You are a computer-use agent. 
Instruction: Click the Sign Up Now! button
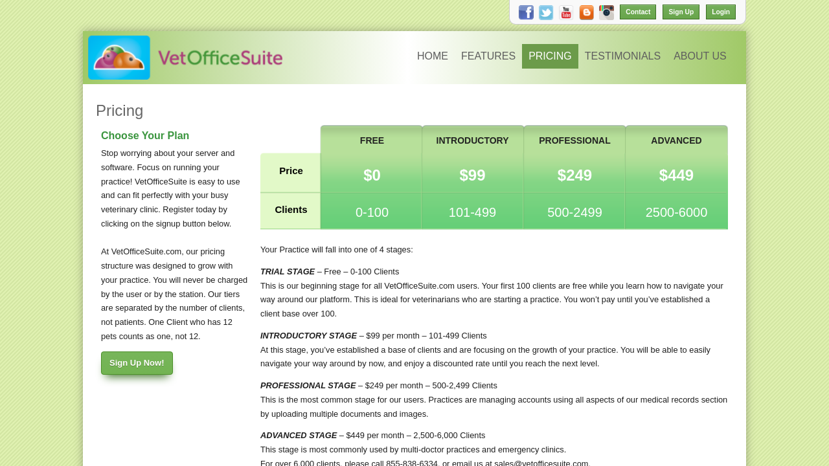click(137, 363)
